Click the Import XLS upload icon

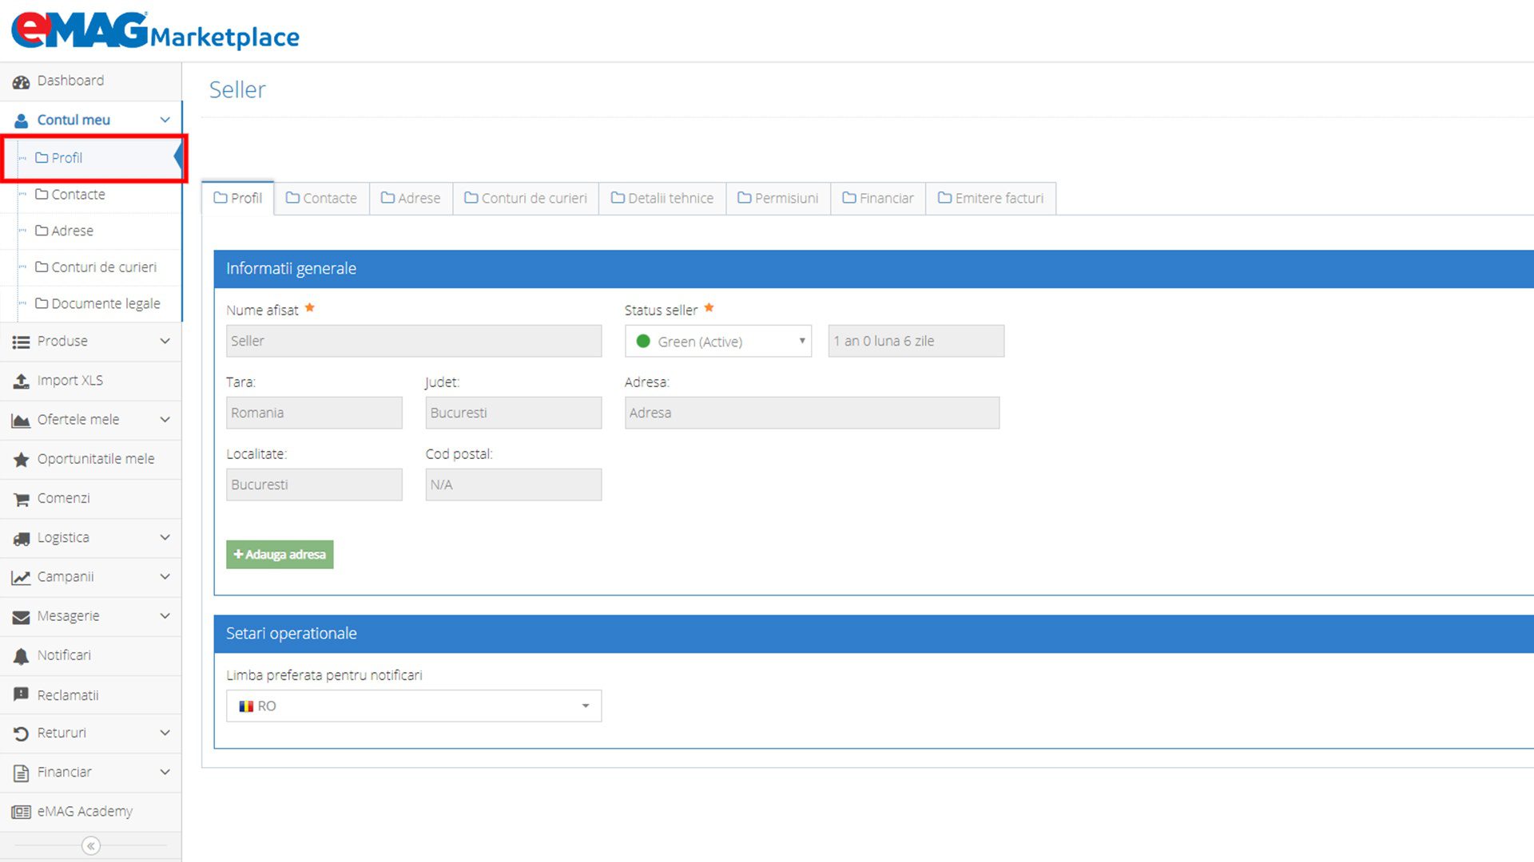[21, 380]
